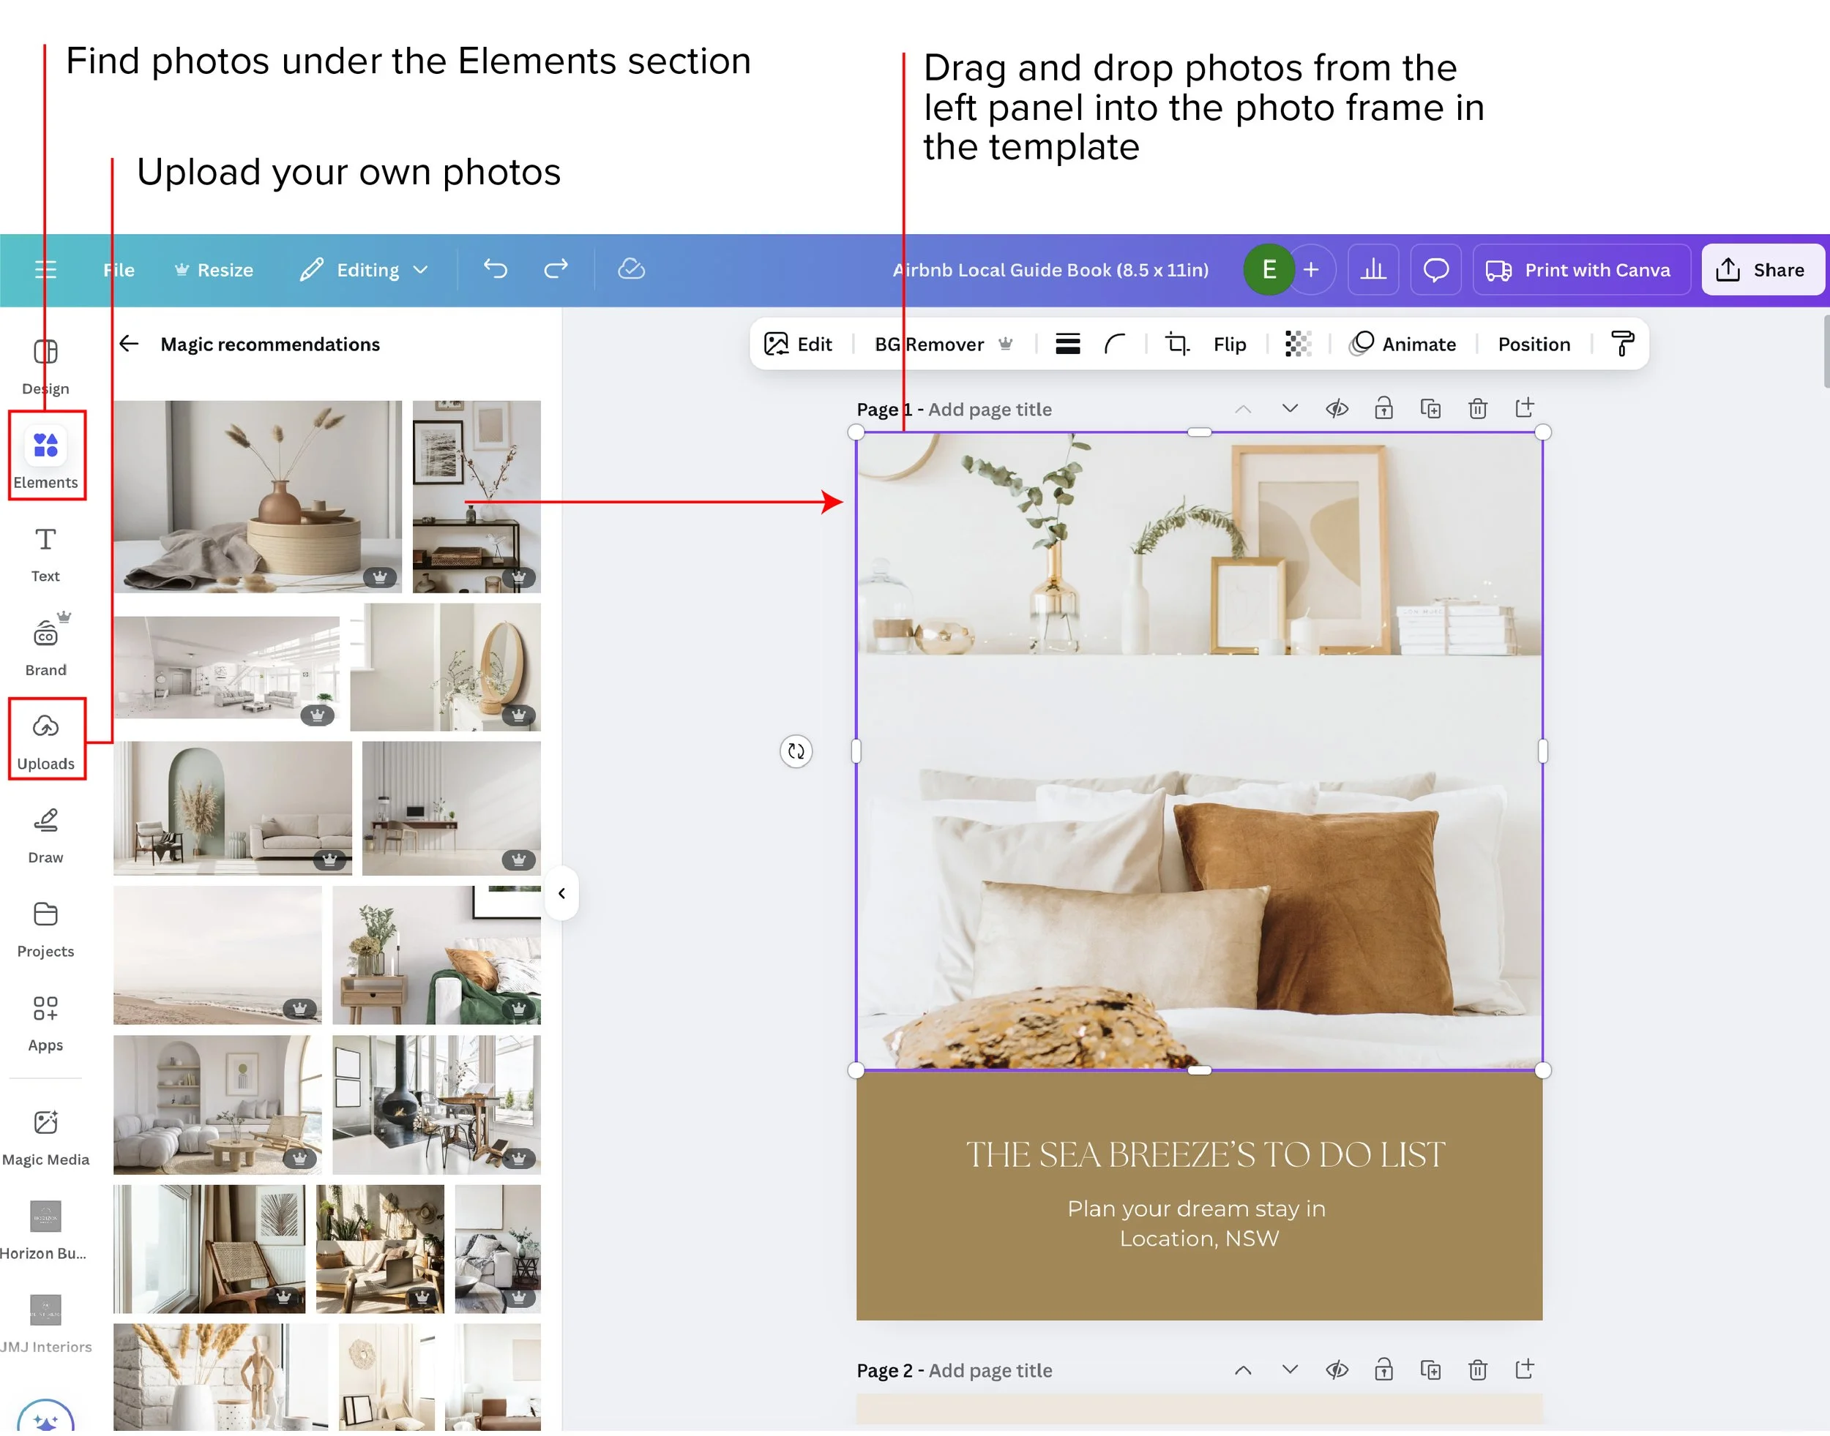Click the undo arrow
1830x1436 pixels.
[x=496, y=270]
